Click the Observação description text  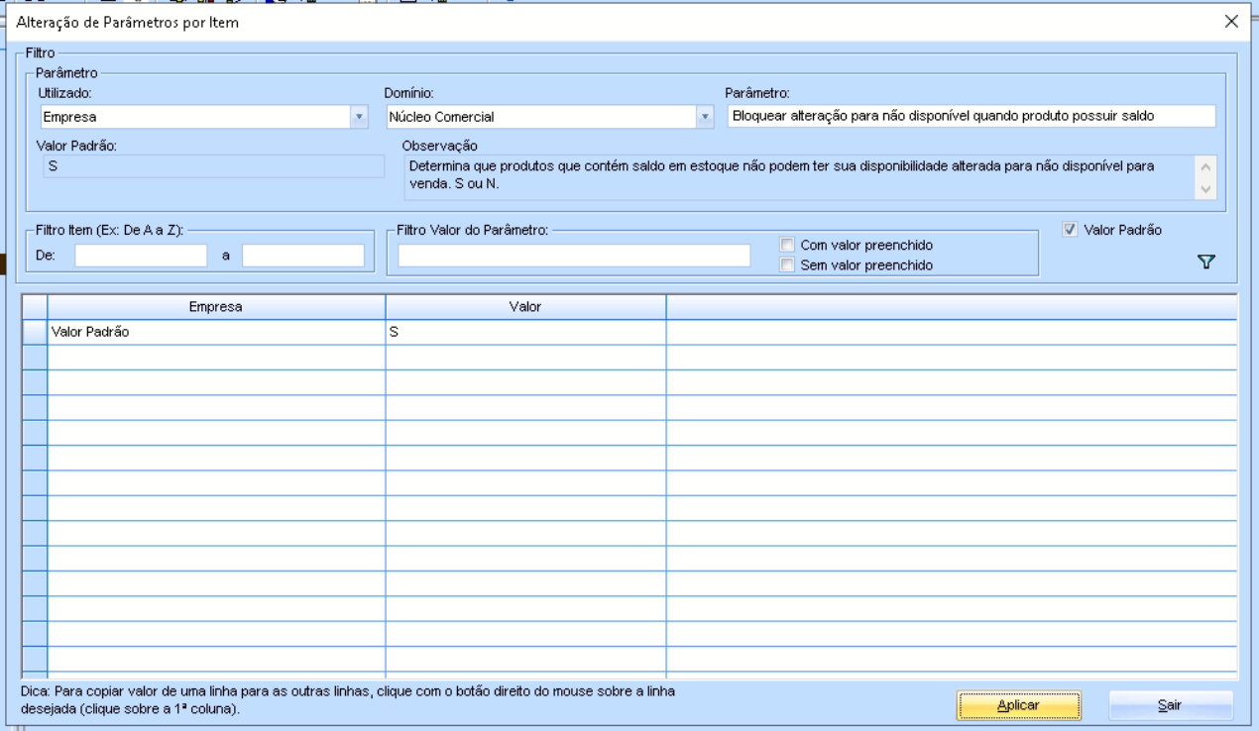780,175
